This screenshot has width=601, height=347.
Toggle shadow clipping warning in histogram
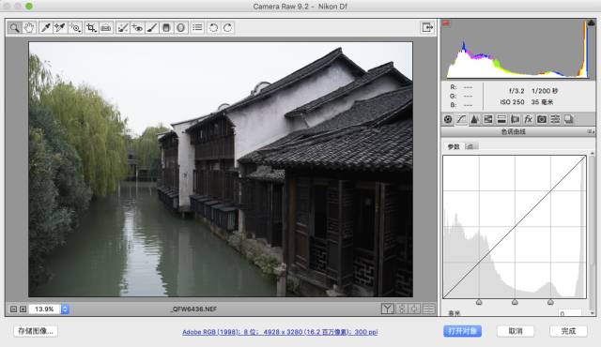[446, 23]
